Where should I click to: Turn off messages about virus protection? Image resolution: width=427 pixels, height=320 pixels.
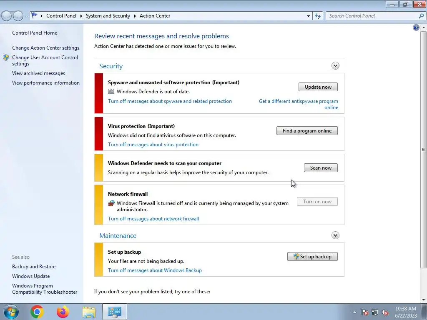[153, 145]
